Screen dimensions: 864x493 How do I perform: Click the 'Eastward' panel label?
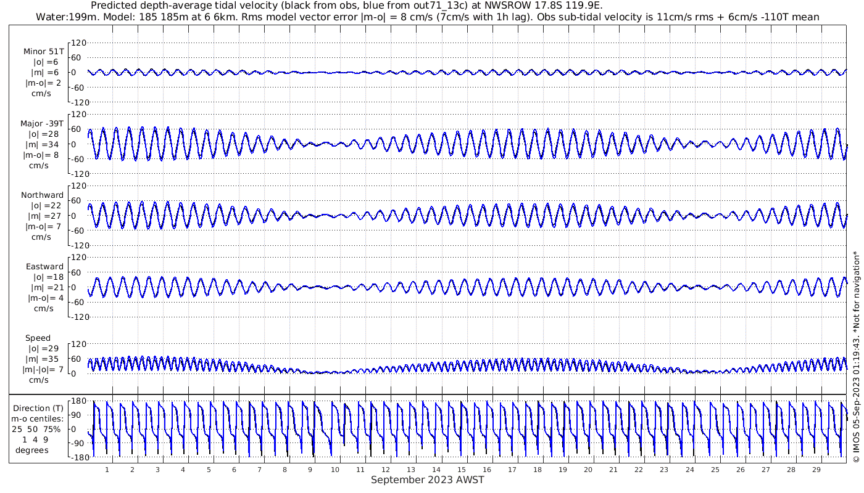(x=44, y=266)
